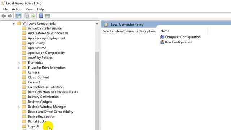Click the Edge UI folder icon
This screenshot has height=130, width=231.
(x=24, y=126)
